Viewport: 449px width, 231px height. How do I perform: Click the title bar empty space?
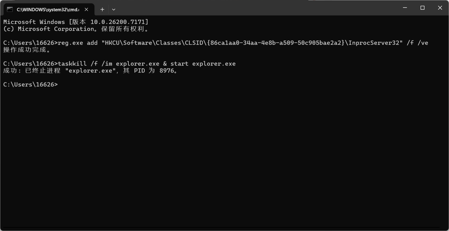[242, 8]
